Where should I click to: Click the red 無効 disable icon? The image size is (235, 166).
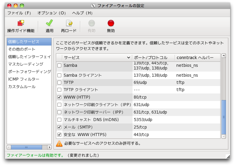click(111, 23)
